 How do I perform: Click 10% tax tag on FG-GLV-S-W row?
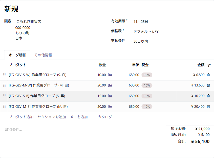(x=147, y=75)
